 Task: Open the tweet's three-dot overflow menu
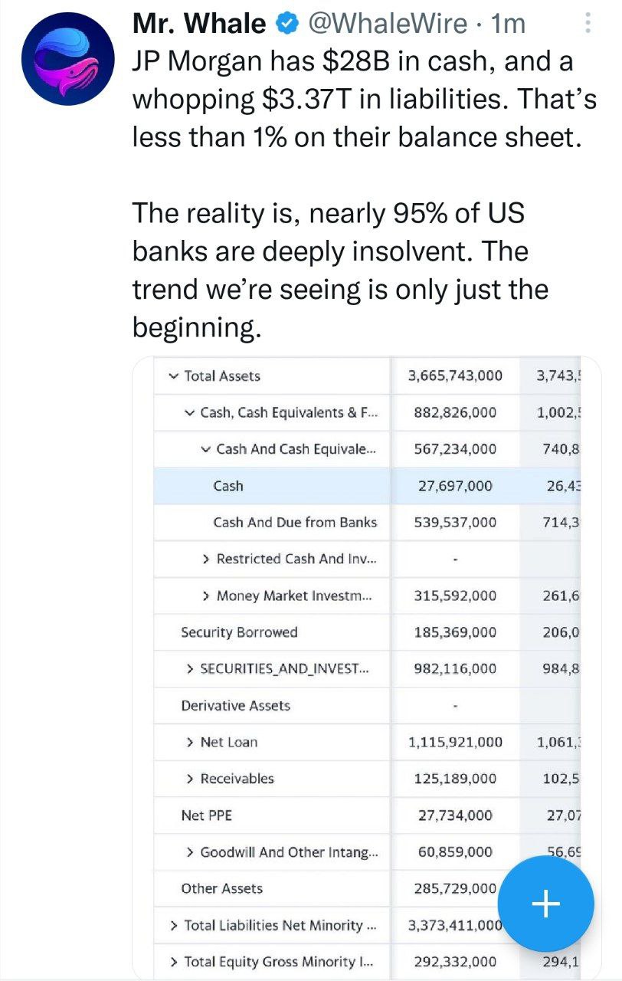588,23
